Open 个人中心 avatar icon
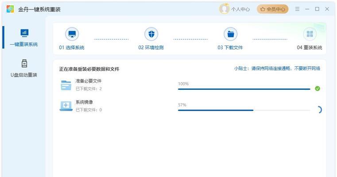The image size is (337, 177). 224,9
